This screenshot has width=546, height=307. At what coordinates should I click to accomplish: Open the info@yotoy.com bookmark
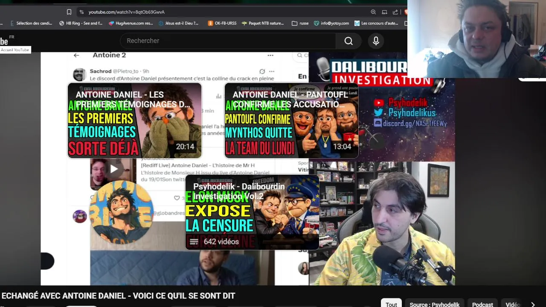[331, 23]
